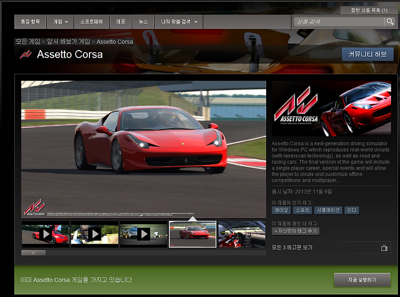Click the thumbnail strip scrollbar handle

point(33,253)
